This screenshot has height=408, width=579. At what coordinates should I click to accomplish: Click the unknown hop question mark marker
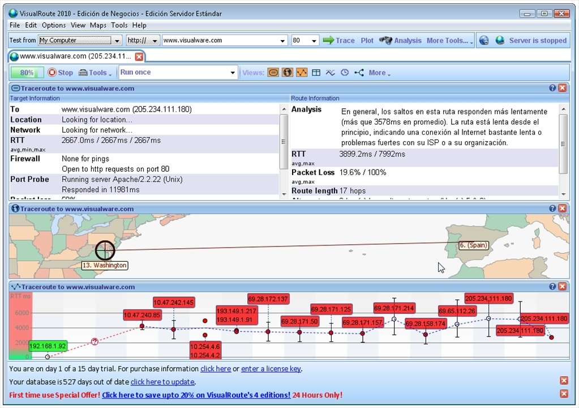[95, 342]
